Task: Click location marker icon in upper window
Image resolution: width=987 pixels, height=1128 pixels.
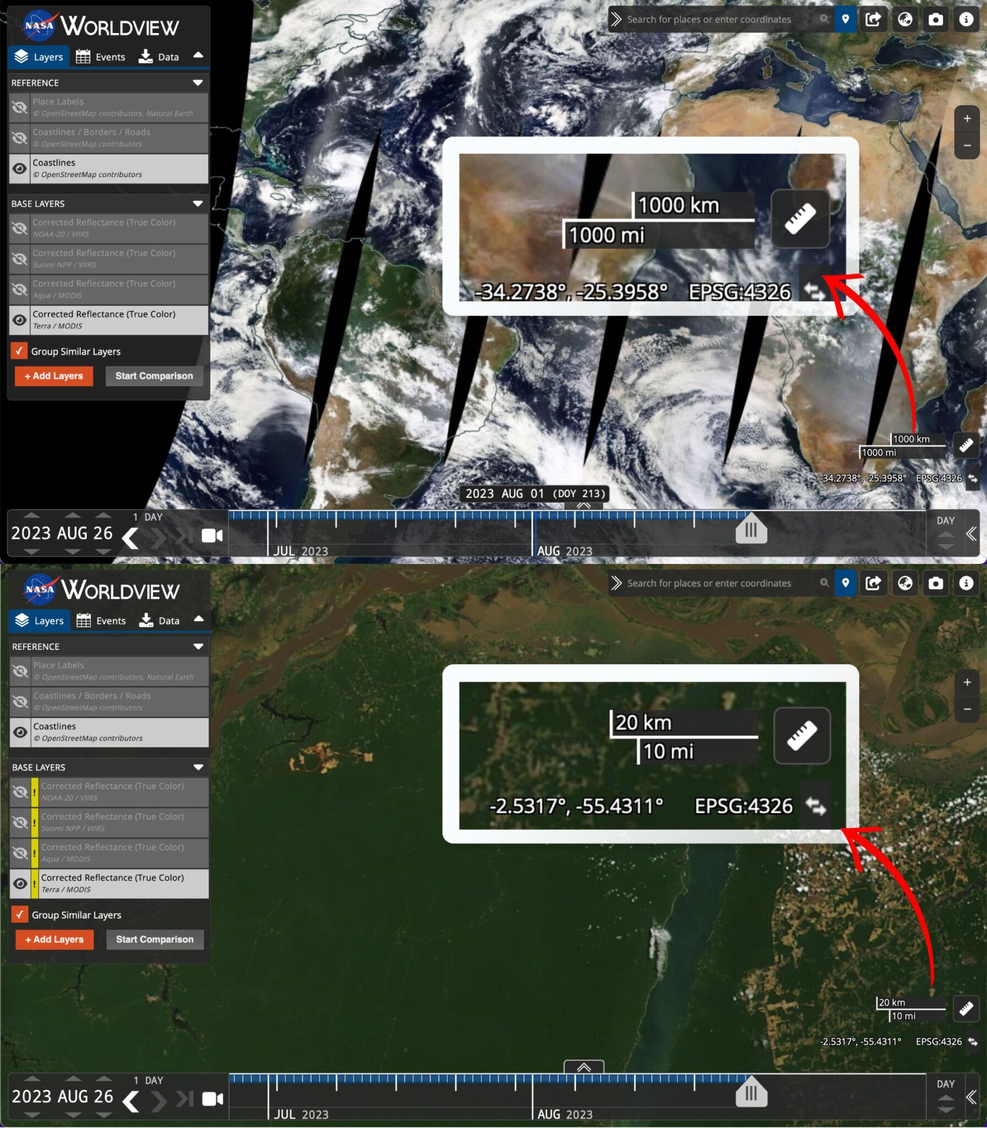Action: pyautogui.click(x=846, y=20)
